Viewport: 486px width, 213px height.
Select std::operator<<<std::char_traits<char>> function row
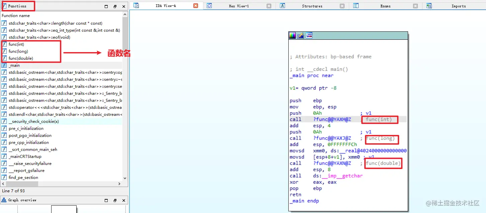click(62, 108)
